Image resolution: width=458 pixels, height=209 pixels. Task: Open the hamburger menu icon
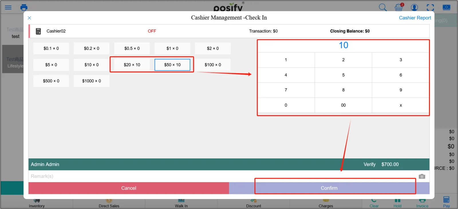(x=8, y=7)
